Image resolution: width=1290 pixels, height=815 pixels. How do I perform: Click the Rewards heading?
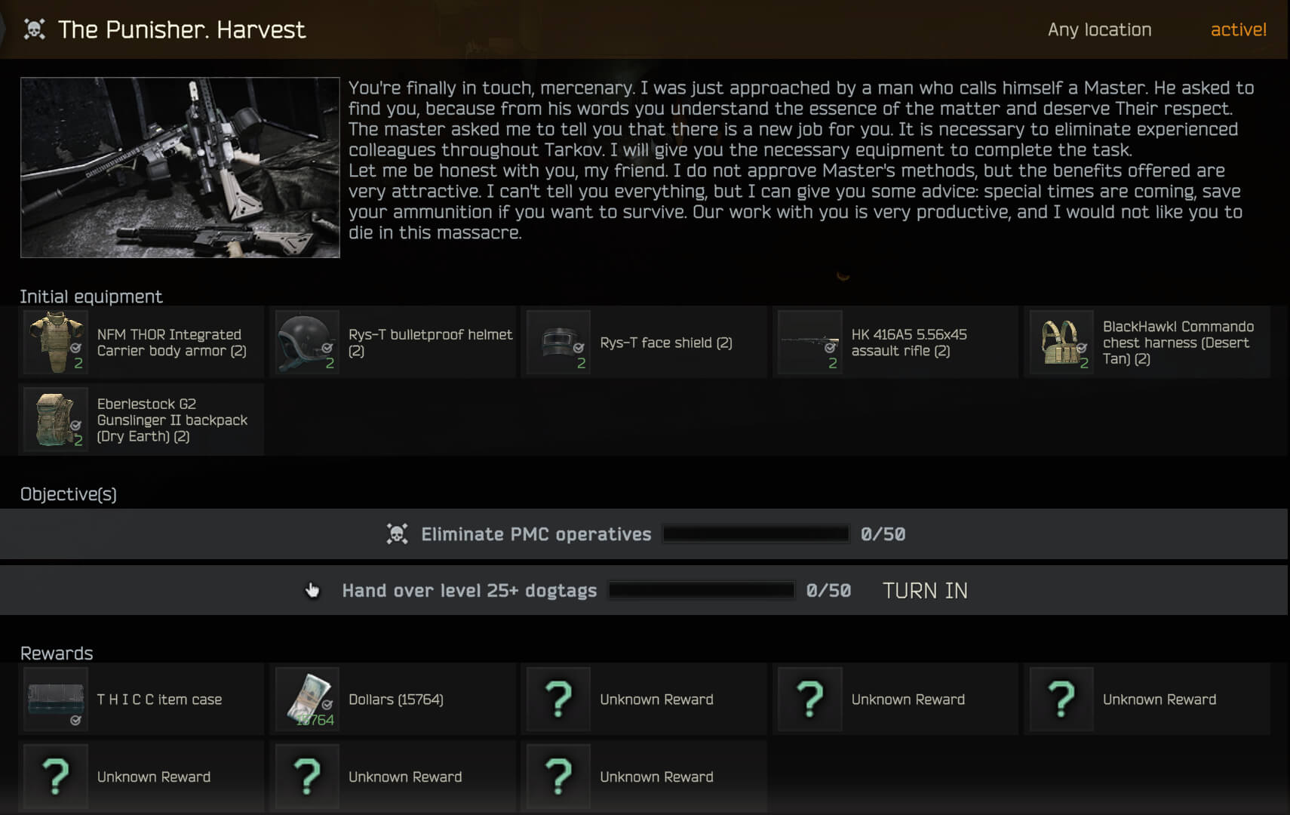point(57,654)
